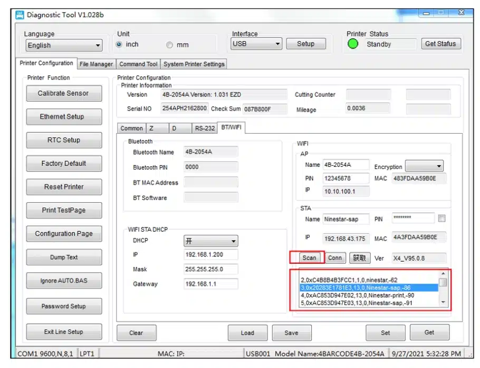The height and width of the screenshot is (368, 480).
Task: Click the Scan WiFi button
Action: (x=309, y=257)
